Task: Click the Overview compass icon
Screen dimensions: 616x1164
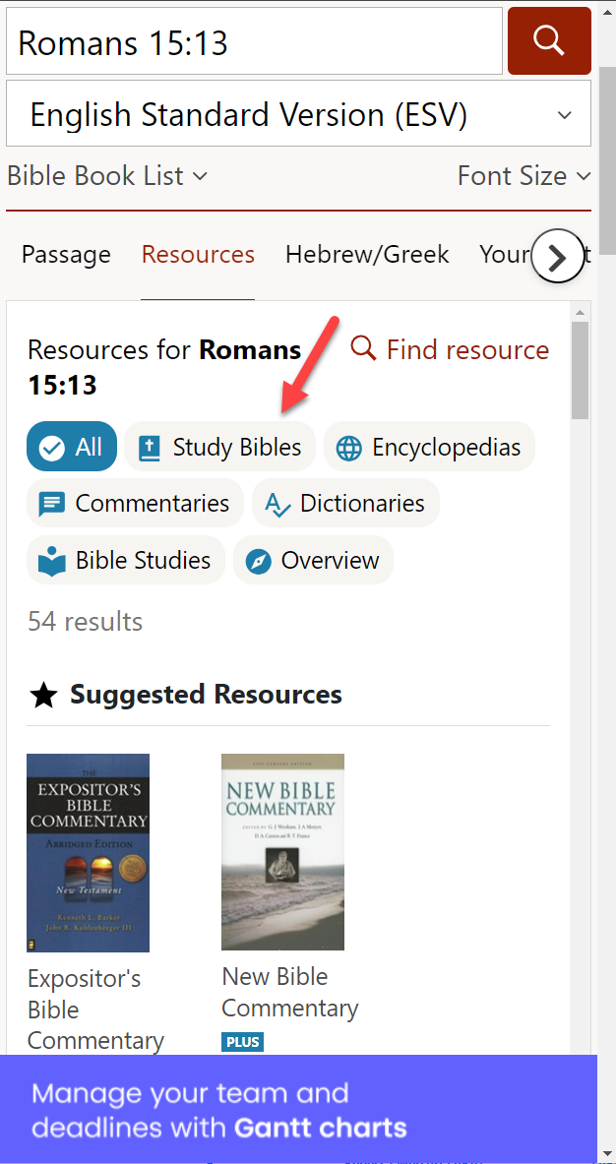Action: point(258,561)
